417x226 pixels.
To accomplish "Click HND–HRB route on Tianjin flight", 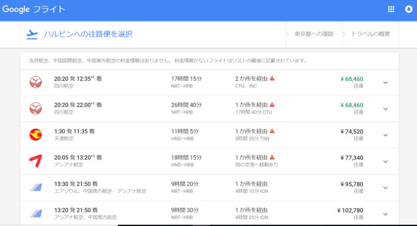I will coord(182,139).
